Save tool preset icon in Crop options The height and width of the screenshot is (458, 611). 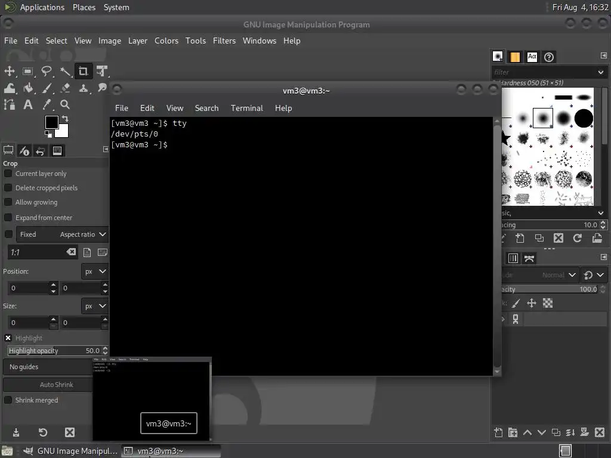(16, 432)
